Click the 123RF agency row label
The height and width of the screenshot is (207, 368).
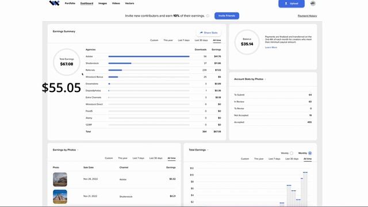click(89, 125)
